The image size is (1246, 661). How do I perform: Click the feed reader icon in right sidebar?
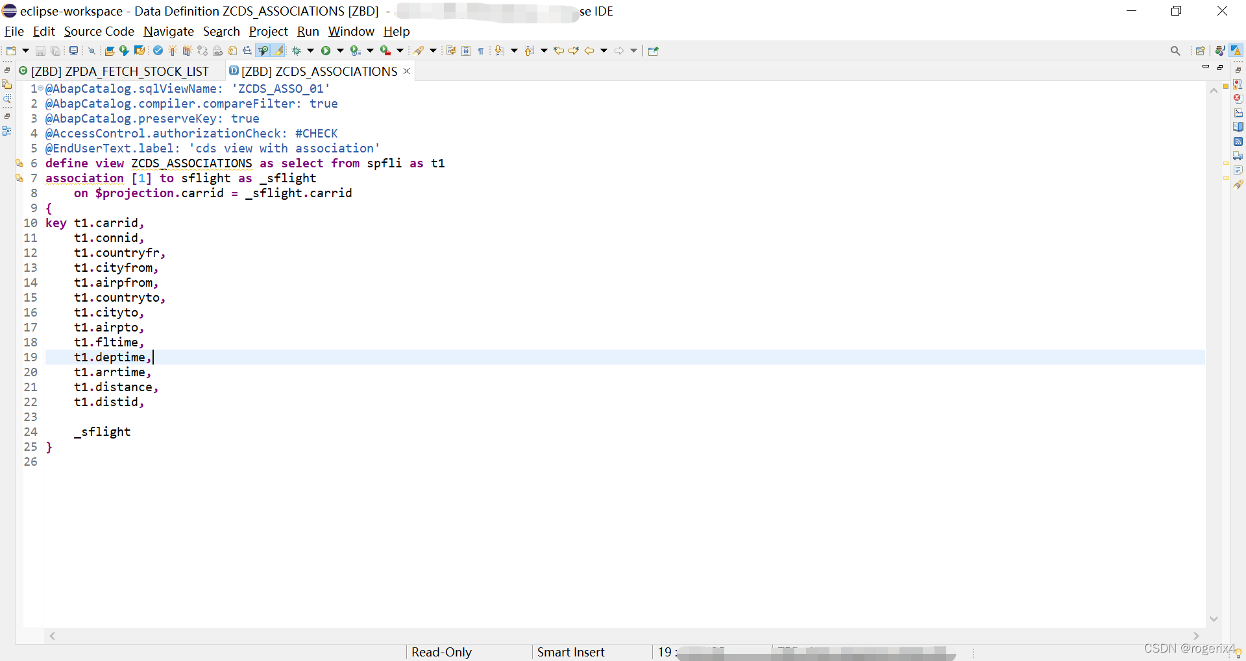pyautogui.click(x=1238, y=141)
